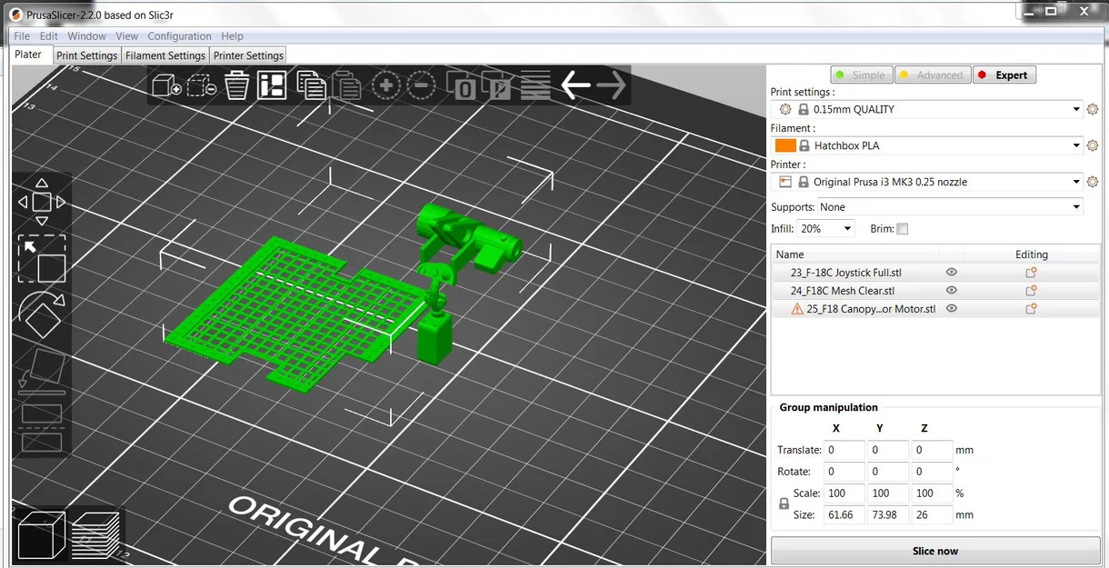Click the Scale Z input field
The width and height of the screenshot is (1109, 568).
point(932,493)
